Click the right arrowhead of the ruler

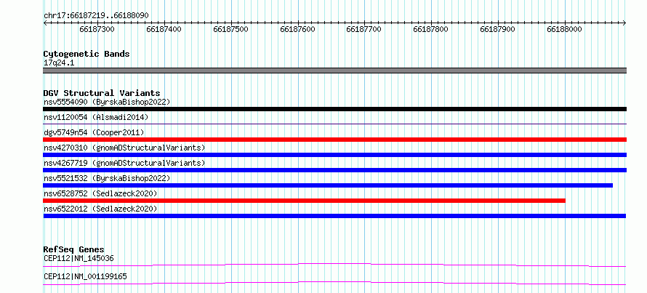pyautogui.click(x=624, y=23)
